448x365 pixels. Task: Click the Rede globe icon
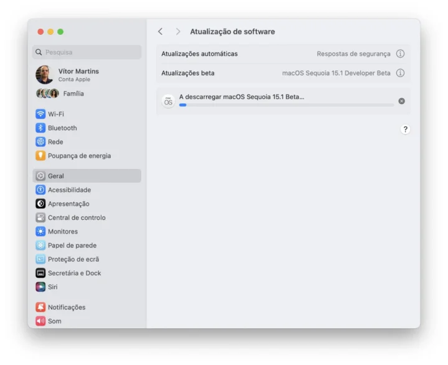click(x=40, y=141)
